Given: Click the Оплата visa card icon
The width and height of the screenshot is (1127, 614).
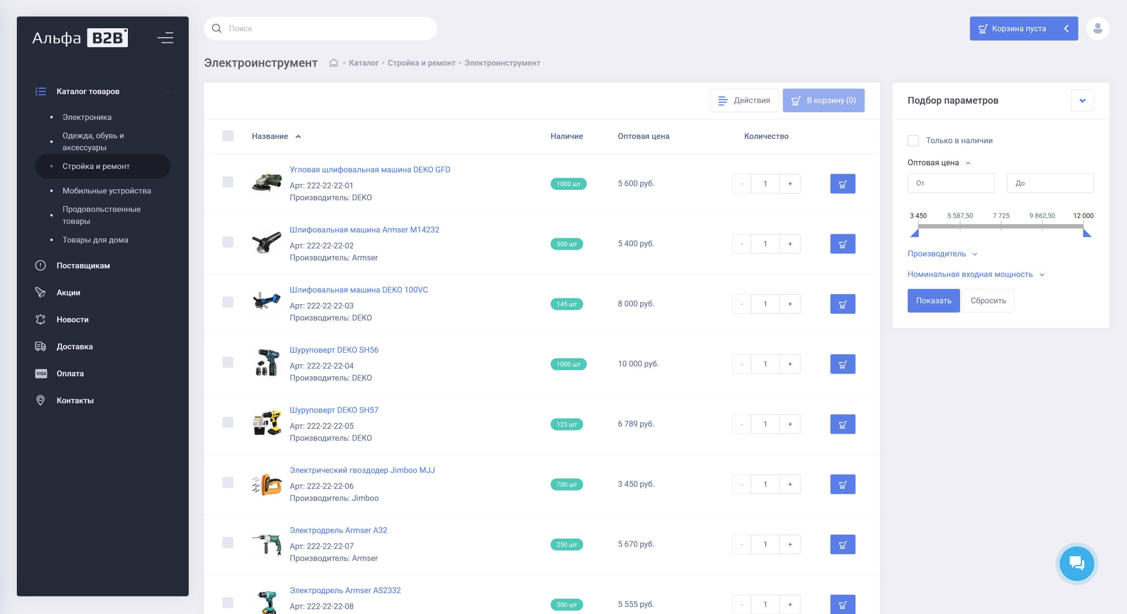Looking at the screenshot, I should tap(41, 373).
